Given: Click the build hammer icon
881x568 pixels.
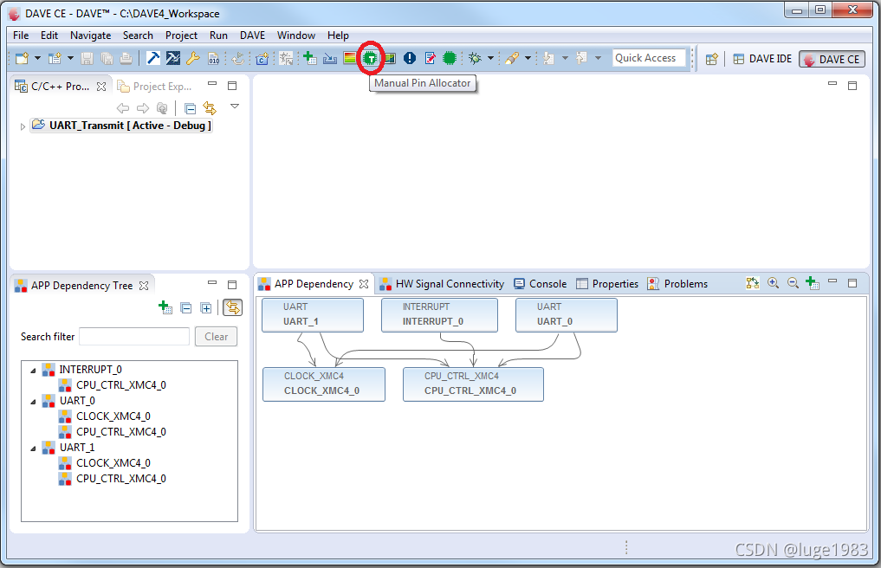Looking at the screenshot, I should (152, 58).
